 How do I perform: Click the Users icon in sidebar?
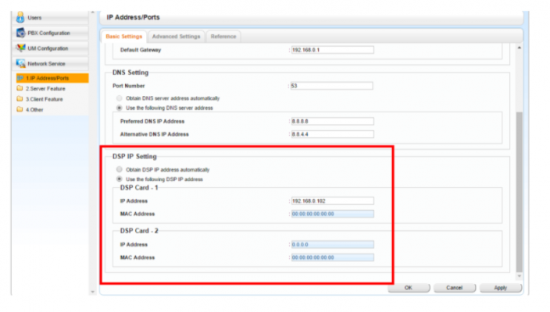pyautogui.click(x=21, y=17)
